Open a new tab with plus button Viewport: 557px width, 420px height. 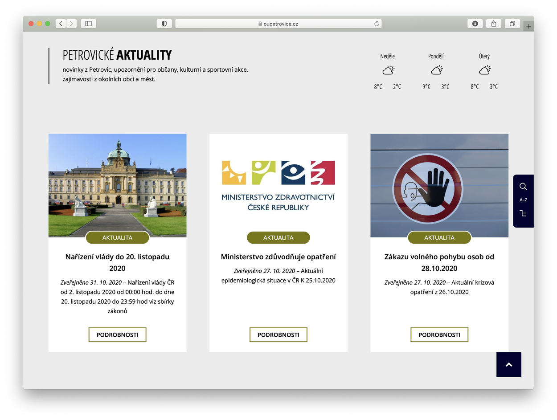pyautogui.click(x=528, y=27)
